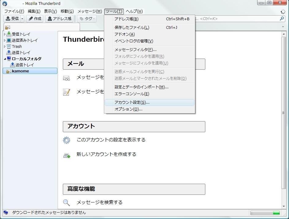Click the アカウント section header
This screenshot has width=289, height=219.
coord(134,127)
